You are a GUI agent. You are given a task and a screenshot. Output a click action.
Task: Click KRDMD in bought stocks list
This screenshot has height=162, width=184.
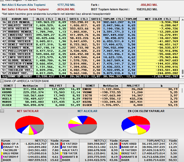pos(7,92)
